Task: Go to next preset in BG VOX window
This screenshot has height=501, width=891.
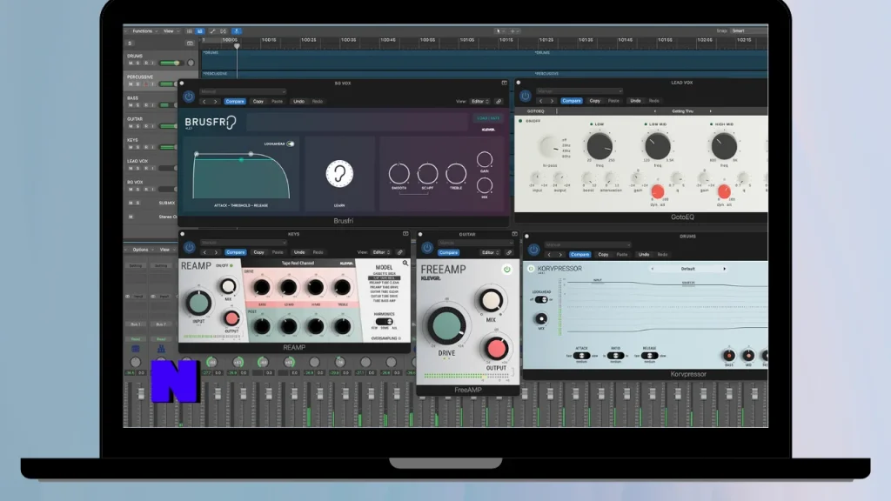Action: tap(216, 102)
